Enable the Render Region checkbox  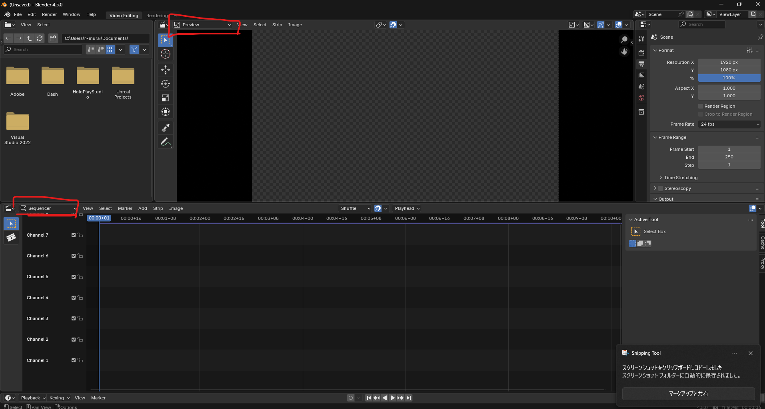[x=701, y=106]
